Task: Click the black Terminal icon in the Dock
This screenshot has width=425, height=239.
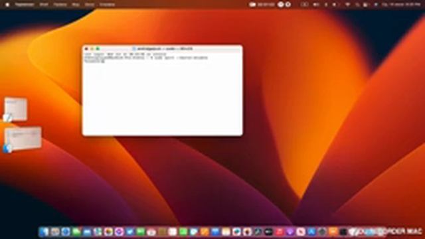Action: [x=343, y=232]
